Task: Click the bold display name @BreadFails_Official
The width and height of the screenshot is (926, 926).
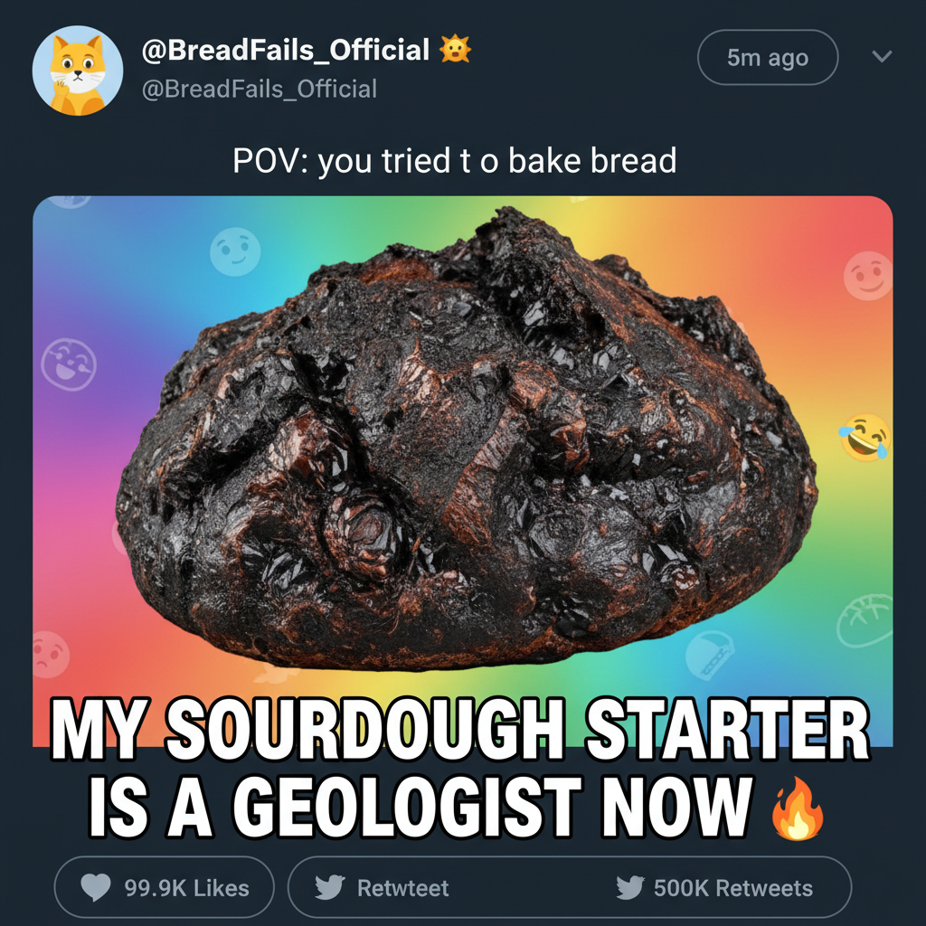Action: (x=285, y=50)
